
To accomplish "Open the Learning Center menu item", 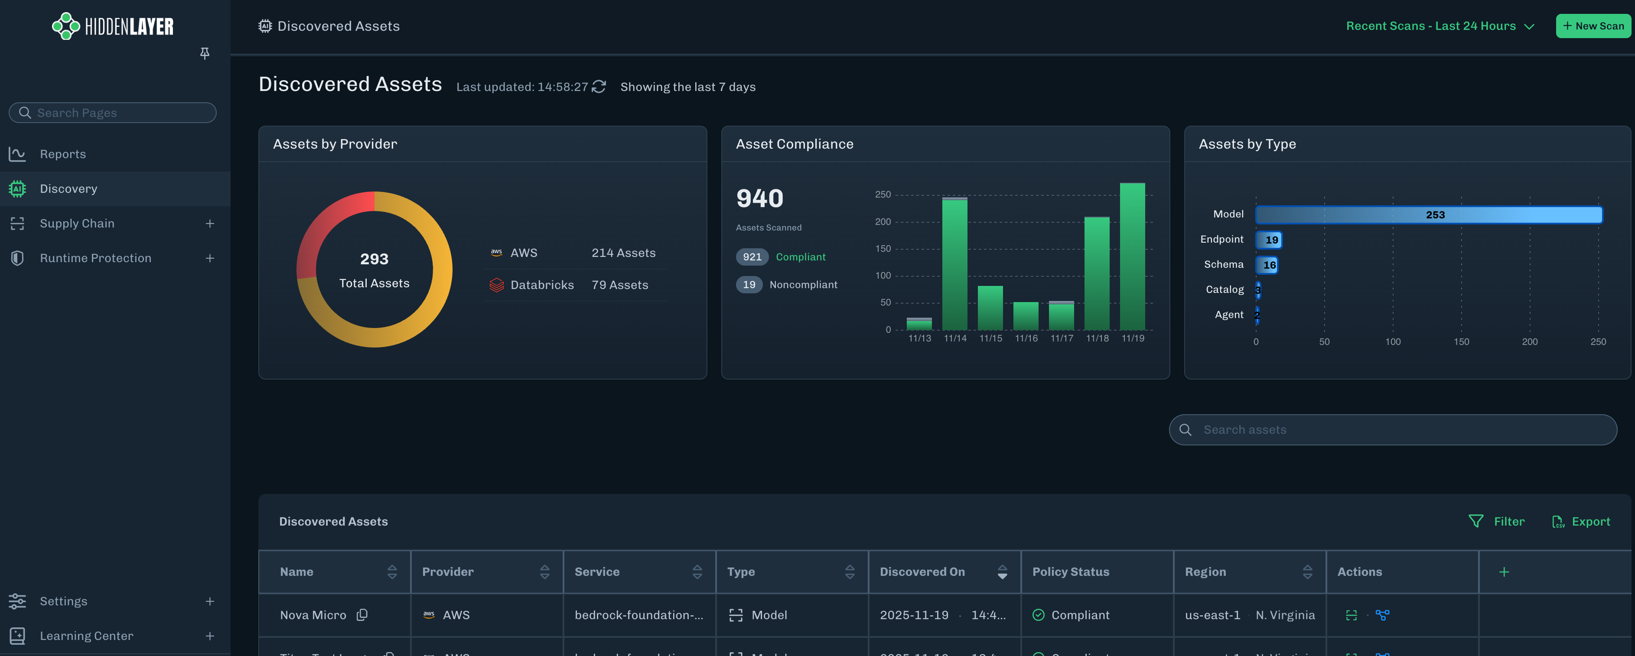I will (86, 635).
